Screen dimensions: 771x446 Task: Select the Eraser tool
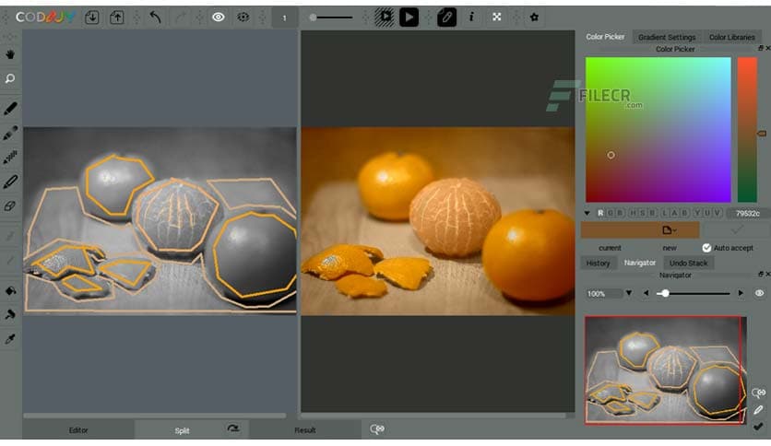pos(10,206)
